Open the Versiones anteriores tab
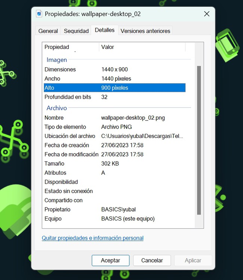 [x=145, y=31]
